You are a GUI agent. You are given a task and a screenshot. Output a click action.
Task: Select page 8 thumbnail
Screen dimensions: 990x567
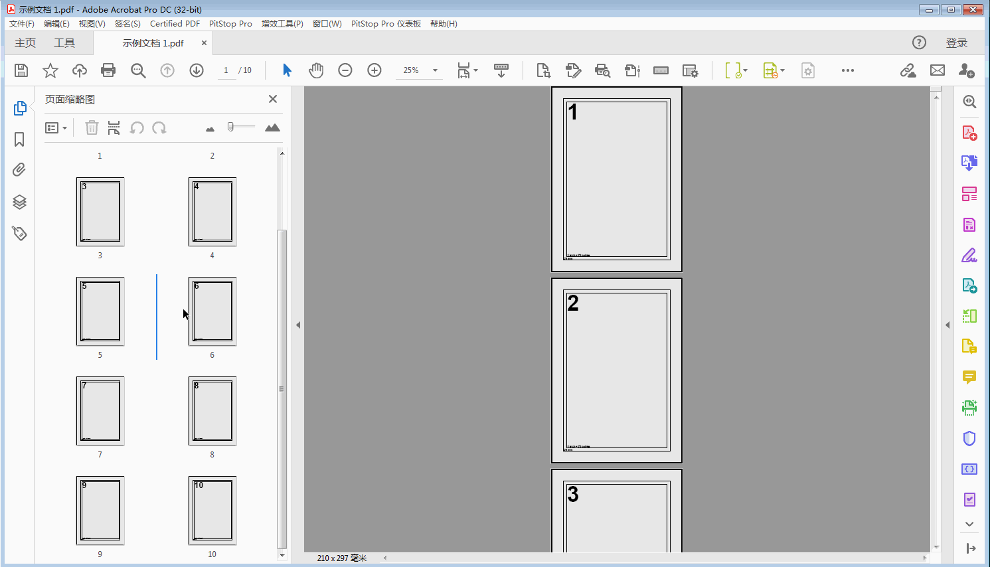tap(212, 411)
